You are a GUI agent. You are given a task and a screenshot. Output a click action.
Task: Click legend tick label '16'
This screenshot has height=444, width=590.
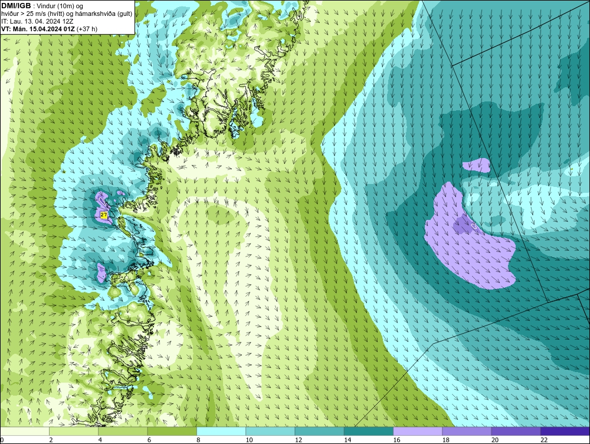(396, 440)
